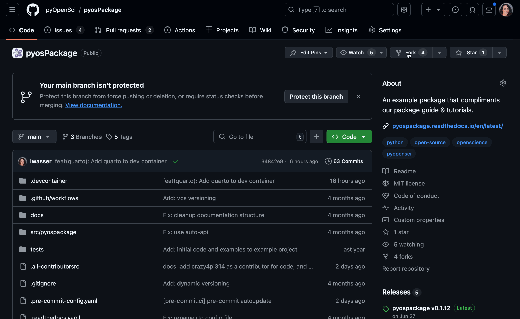520x319 pixels.
Task: View the 5 Tags link
Action: point(119,137)
